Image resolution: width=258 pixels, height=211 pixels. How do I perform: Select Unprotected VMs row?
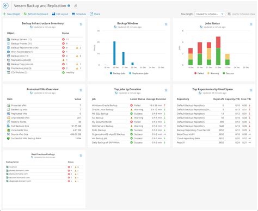44,118
